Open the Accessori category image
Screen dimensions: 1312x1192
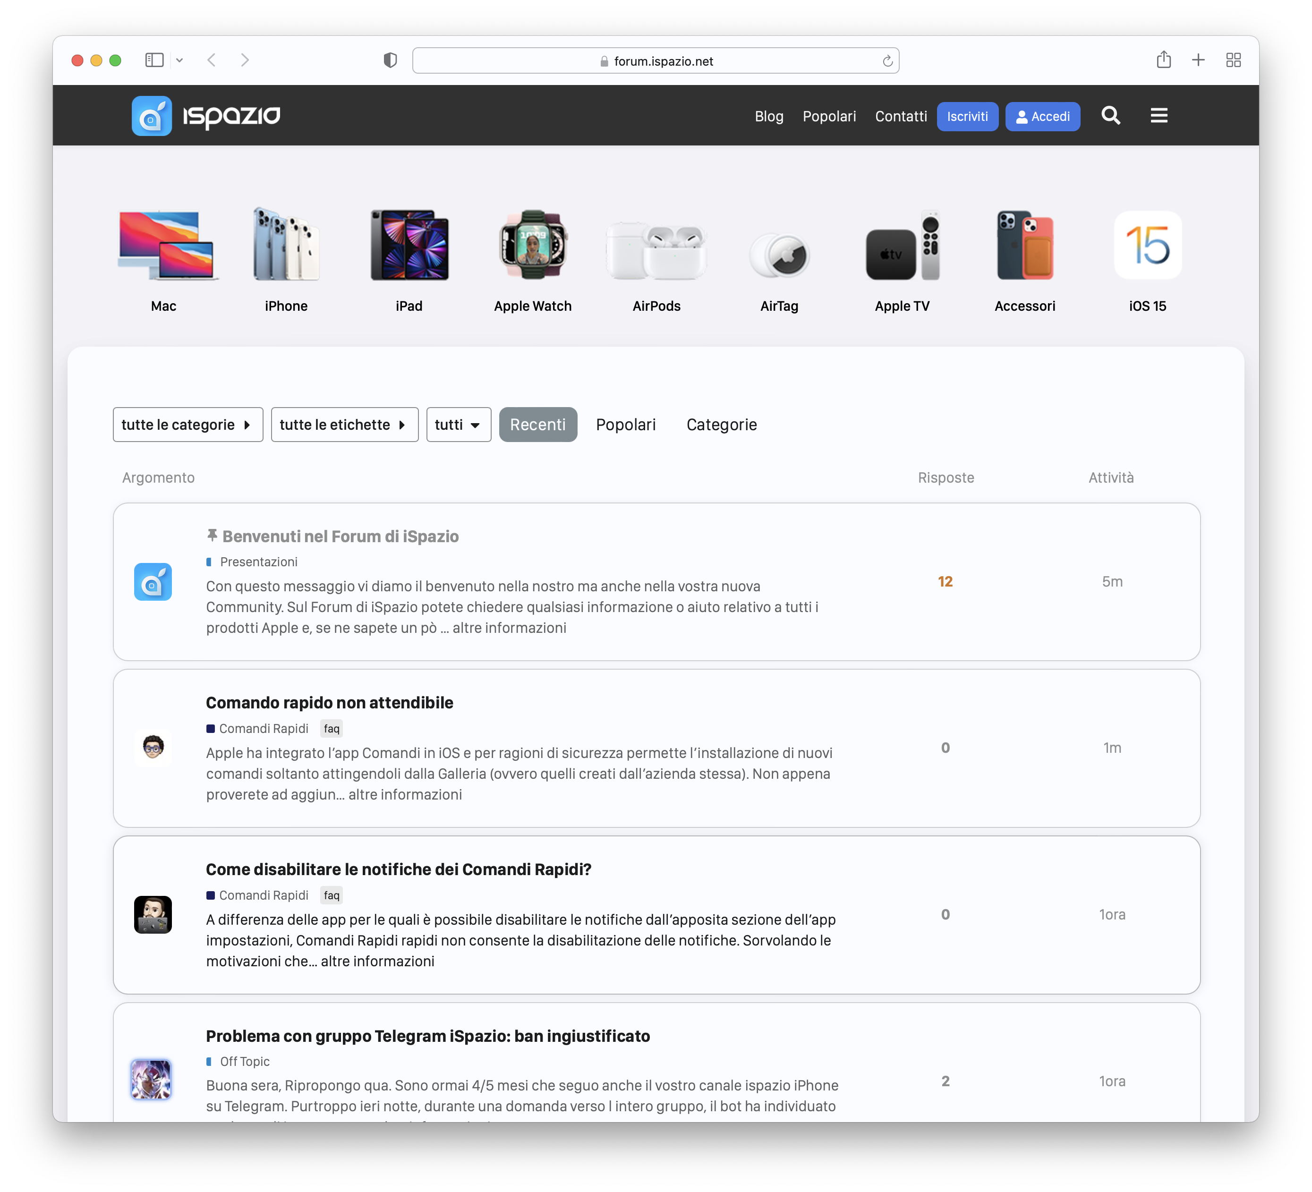(1025, 245)
